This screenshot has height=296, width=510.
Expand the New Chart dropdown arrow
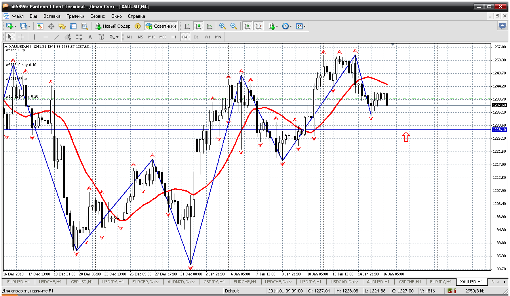[15, 27]
